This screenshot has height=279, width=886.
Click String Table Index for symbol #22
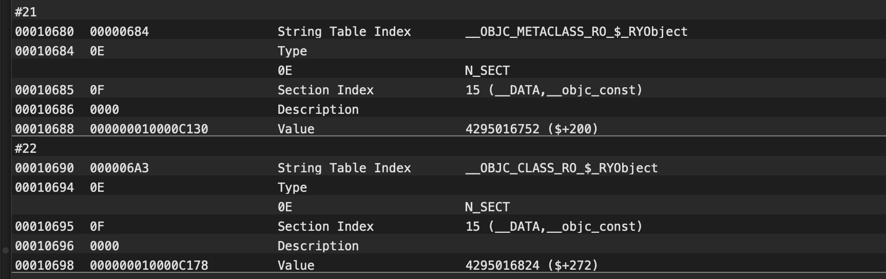[x=344, y=168]
